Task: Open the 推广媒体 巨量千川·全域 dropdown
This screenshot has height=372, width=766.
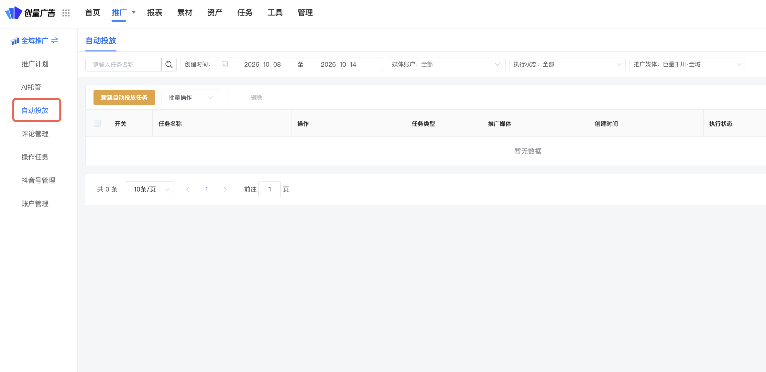Action: [687, 64]
